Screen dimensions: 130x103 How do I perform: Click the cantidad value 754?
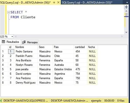point(80,74)
